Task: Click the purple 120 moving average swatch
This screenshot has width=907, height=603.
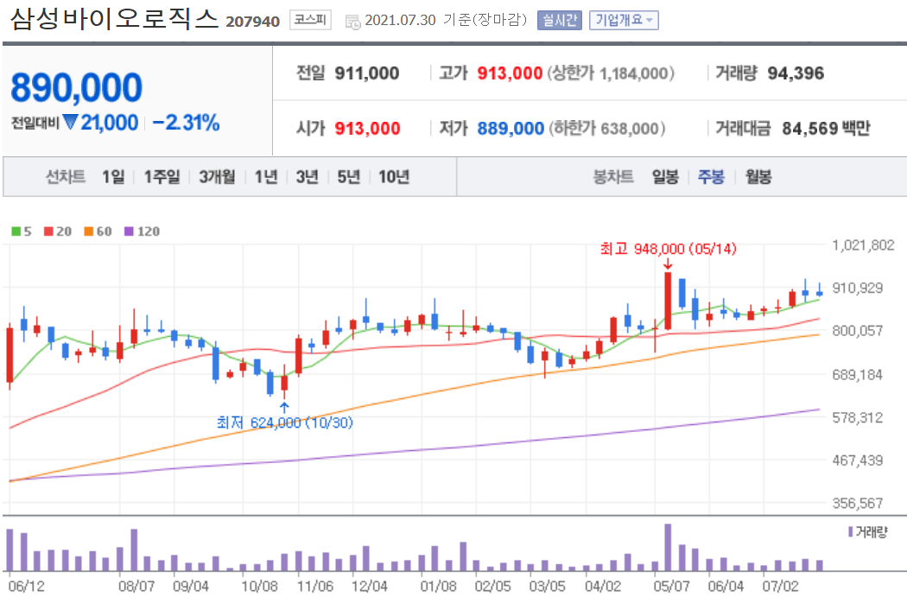Action: (x=129, y=232)
